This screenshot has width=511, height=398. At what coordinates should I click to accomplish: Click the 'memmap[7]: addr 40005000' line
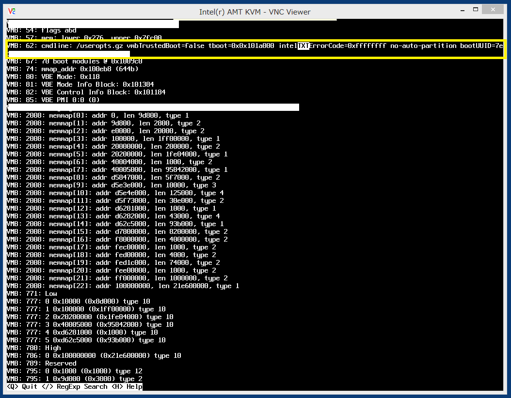[x=117, y=170]
